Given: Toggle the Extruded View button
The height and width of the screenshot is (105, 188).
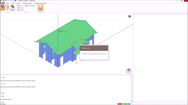Looking at the screenshot, I should pyautogui.click(x=40, y=8).
